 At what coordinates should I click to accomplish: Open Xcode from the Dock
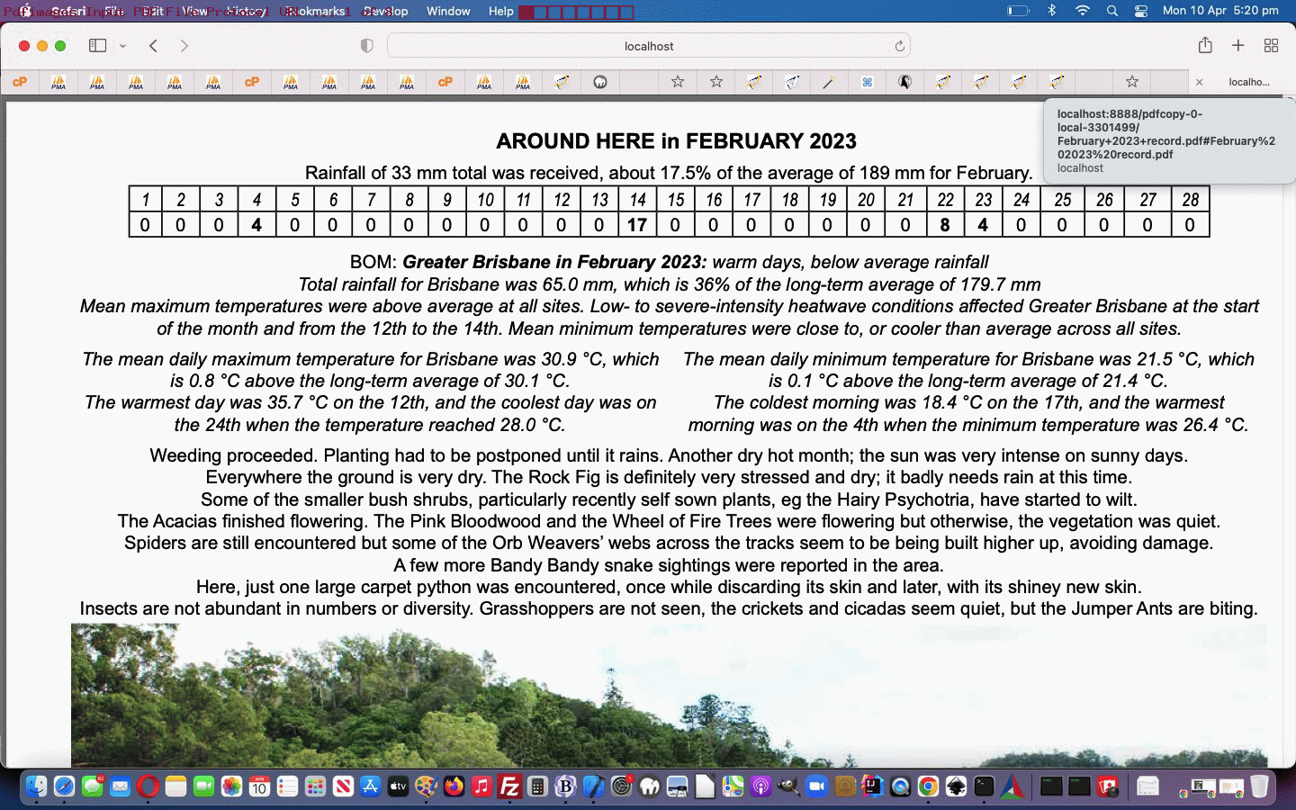593,787
